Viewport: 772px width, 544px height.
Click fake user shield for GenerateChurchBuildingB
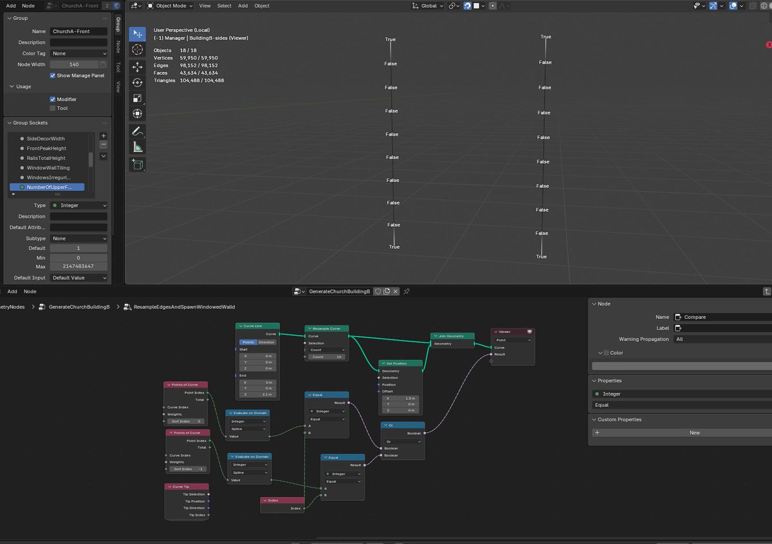[x=378, y=291]
